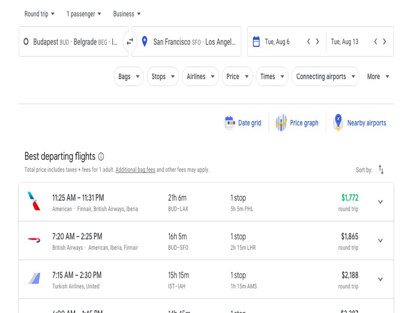The width and height of the screenshot is (417, 313).
Task: Open the Price filter
Action: coord(237,76)
